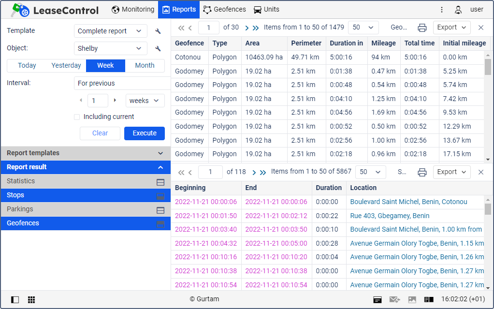Click the wrench icon next to Object
This screenshot has width=494, height=309.
[x=158, y=49]
